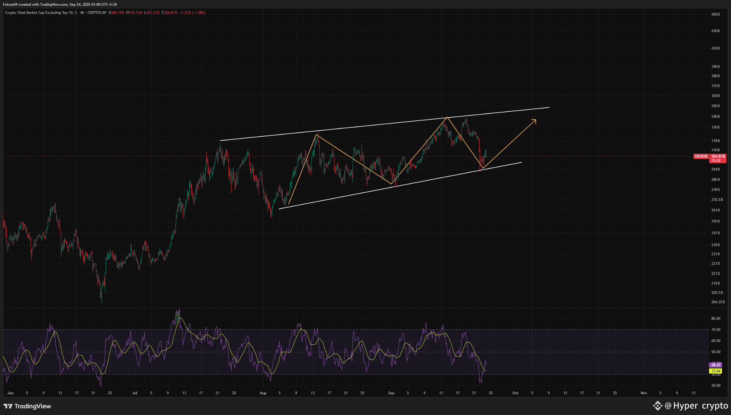The width and height of the screenshot is (731, 415).
Task: Click the Aug label on time axis
Action: 263,393
